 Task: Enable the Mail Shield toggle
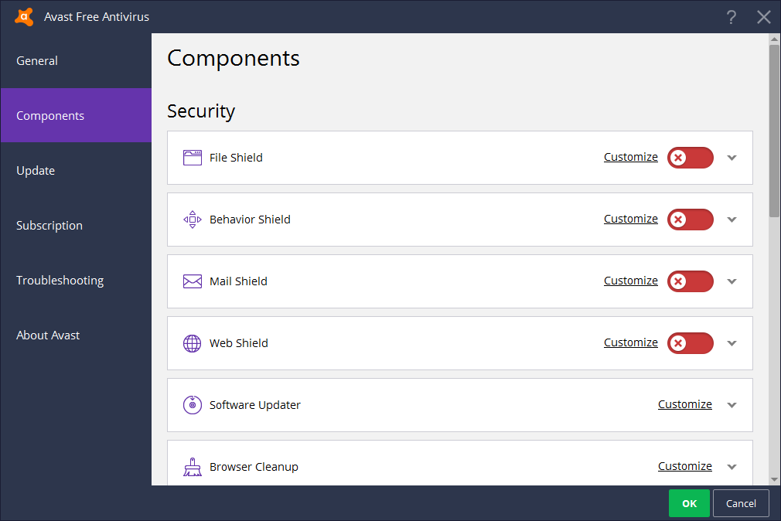[x=690, y=281]
